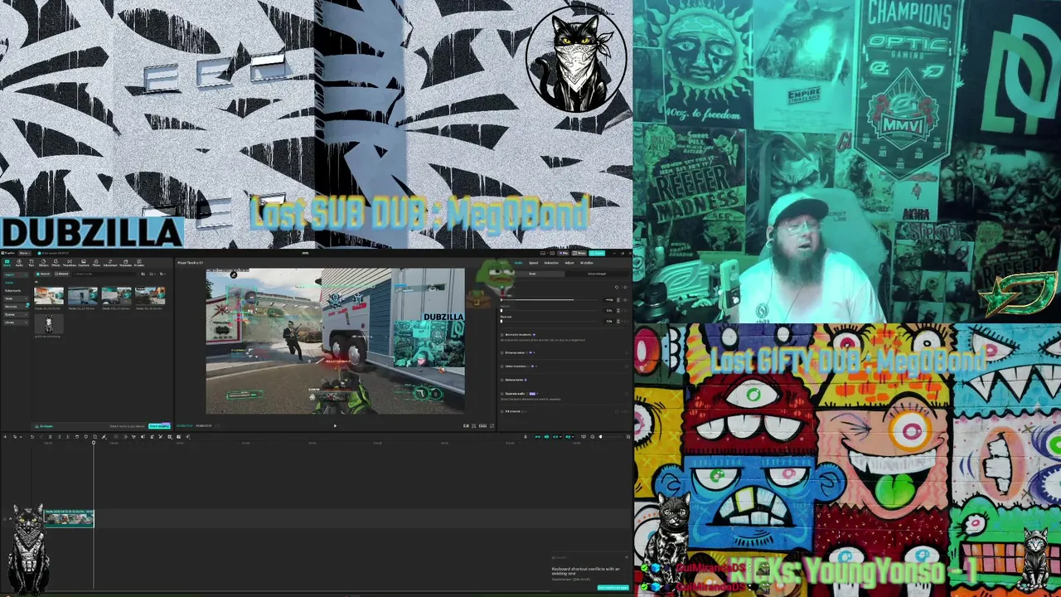Select the Basic sub-tab
The width and height of the screenshot is (1061, 597).
tap(532, 273)
